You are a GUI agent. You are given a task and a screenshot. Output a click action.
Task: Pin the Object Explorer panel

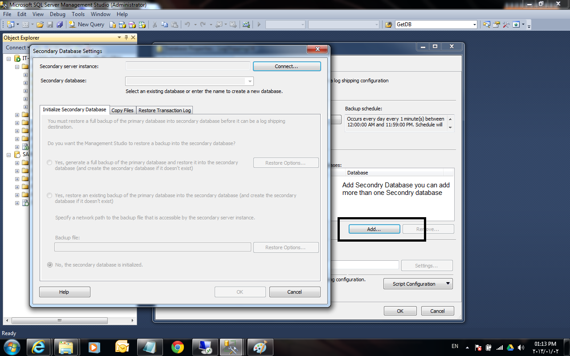(126, 38)
